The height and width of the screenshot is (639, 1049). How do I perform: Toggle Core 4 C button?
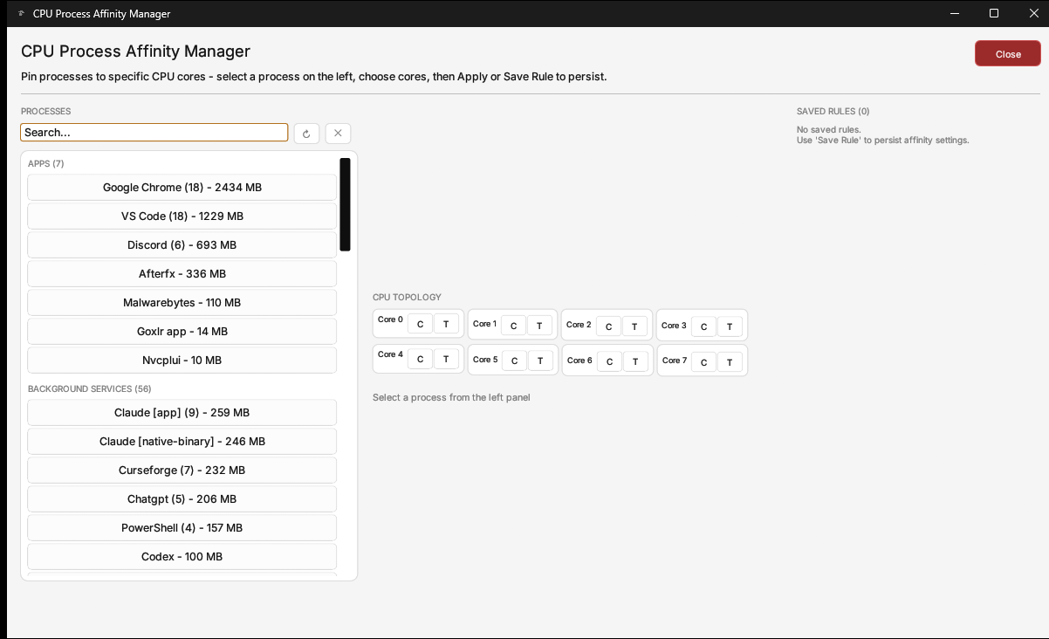click(420, 359)
